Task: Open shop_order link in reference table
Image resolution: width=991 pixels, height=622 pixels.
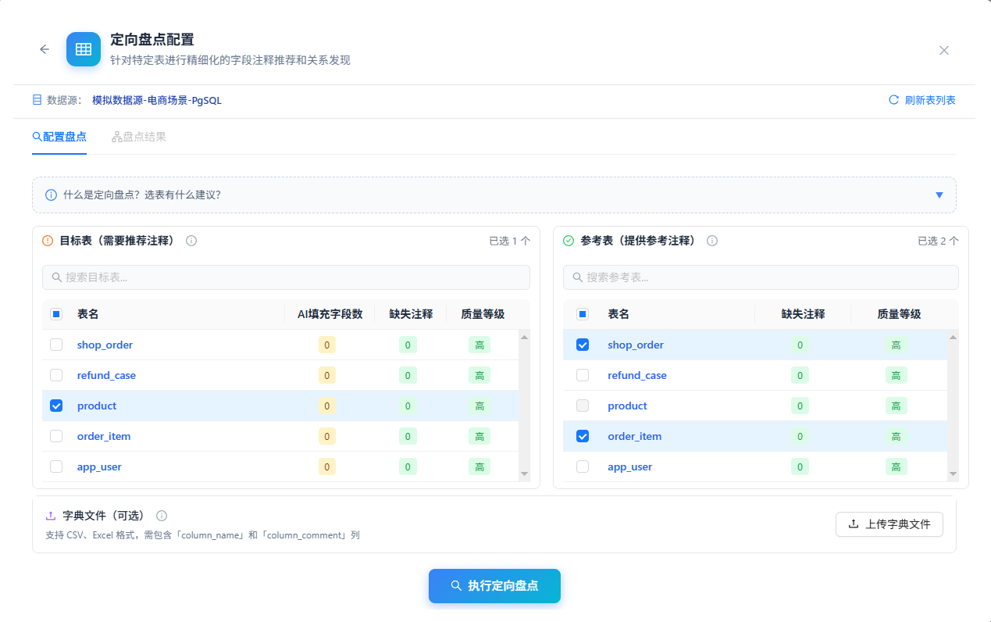Action: pyautogui.click(x=636, y=345)
